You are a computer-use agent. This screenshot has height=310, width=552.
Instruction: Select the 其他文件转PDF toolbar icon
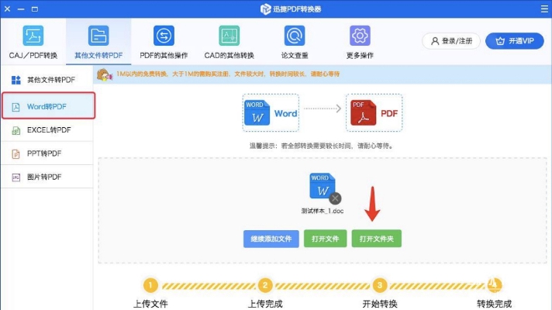[98, 36]
